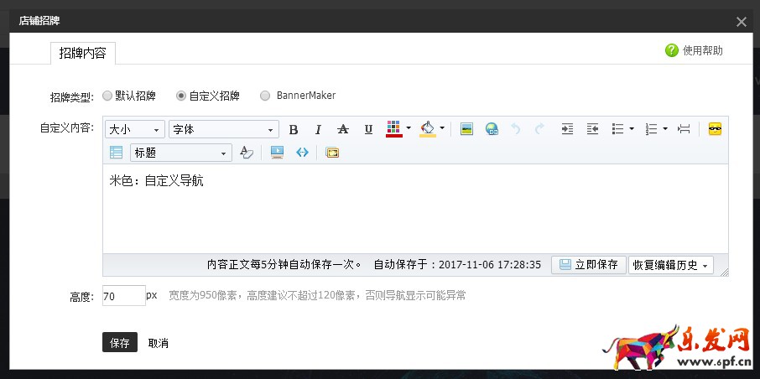Insert an image with the picture icon

coord(466,129)
